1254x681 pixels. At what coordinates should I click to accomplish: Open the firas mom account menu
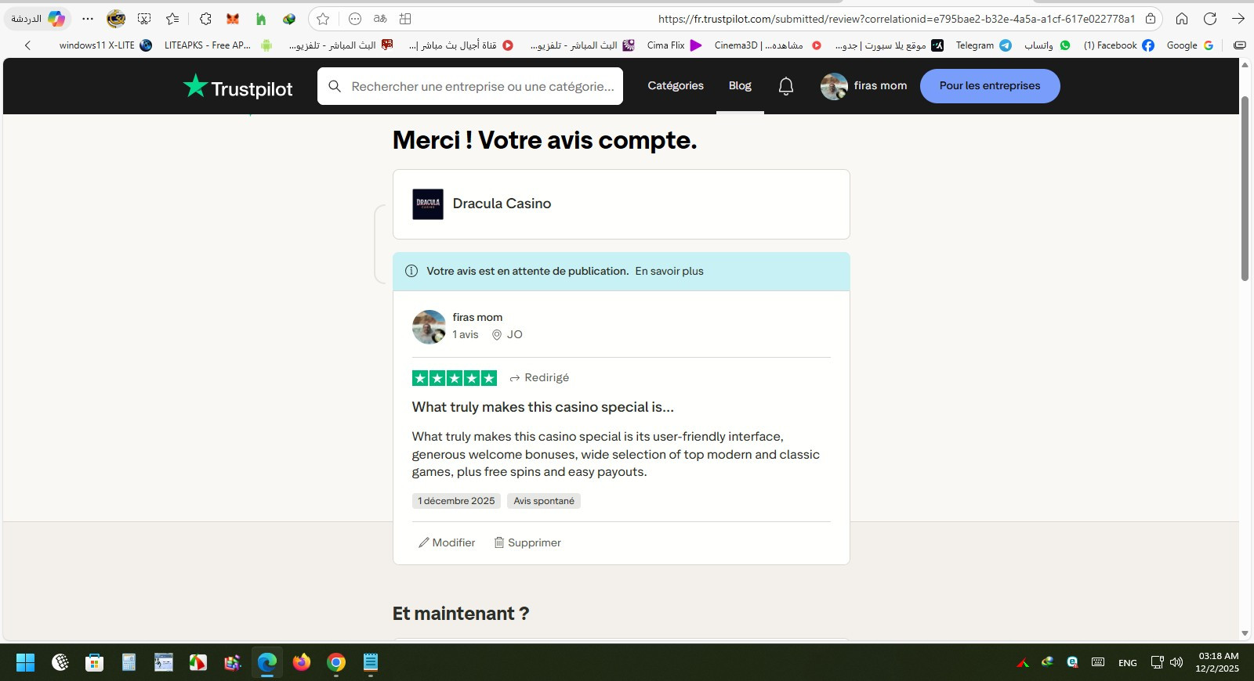click(x=864, y=86)
